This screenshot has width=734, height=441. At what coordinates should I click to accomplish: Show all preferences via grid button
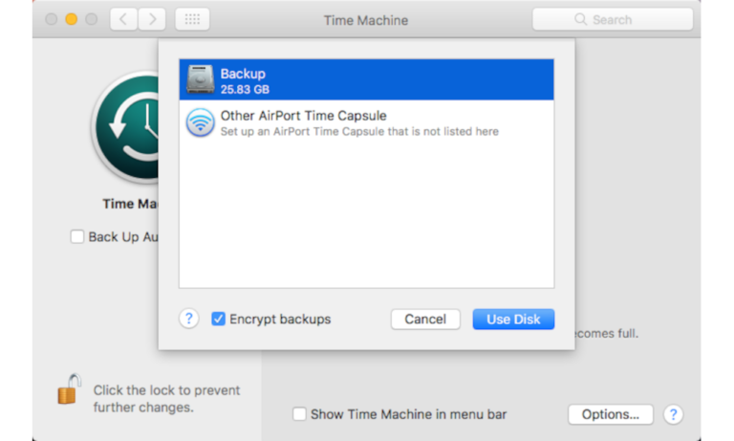point(192,19)
